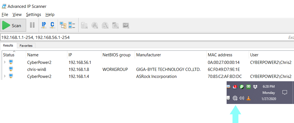This screenshot has width=294, height=123.
Task: Start scanning with the Scan button
Action: [13, 25]
